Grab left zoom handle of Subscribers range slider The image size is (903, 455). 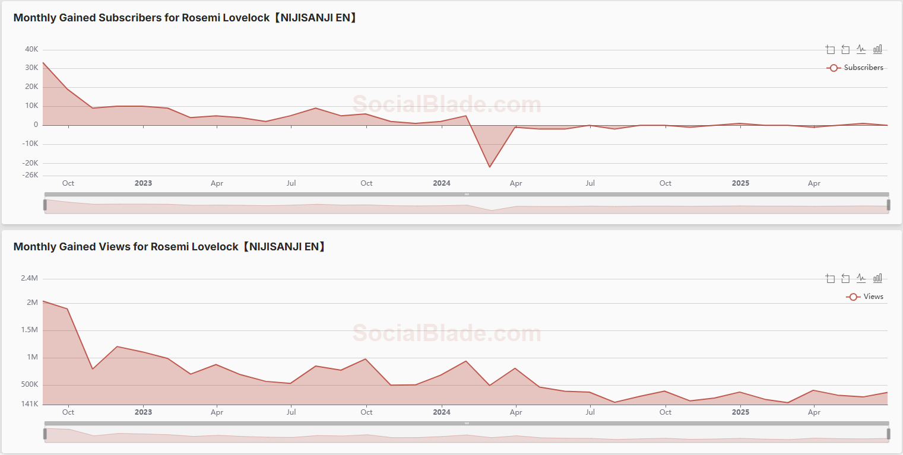pyautogui.click(x=45, y=205)
